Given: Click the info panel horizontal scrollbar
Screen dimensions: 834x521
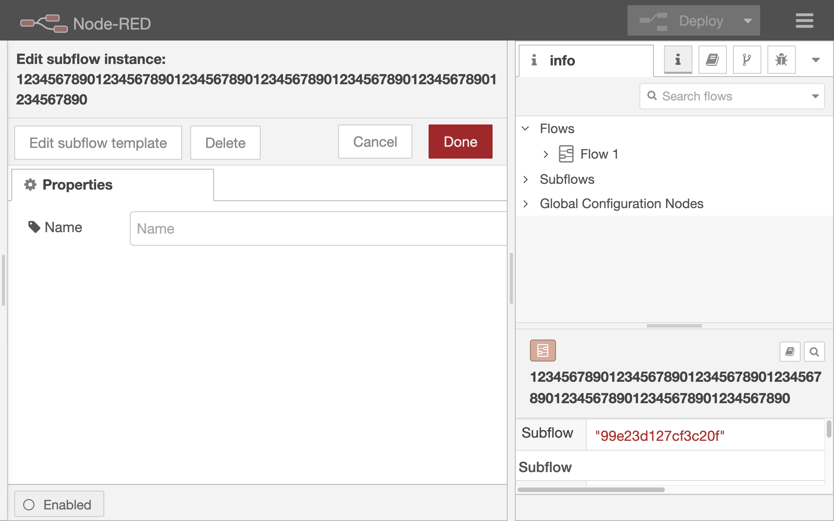Looking at the screenshot, I should (x=591, y=489).
